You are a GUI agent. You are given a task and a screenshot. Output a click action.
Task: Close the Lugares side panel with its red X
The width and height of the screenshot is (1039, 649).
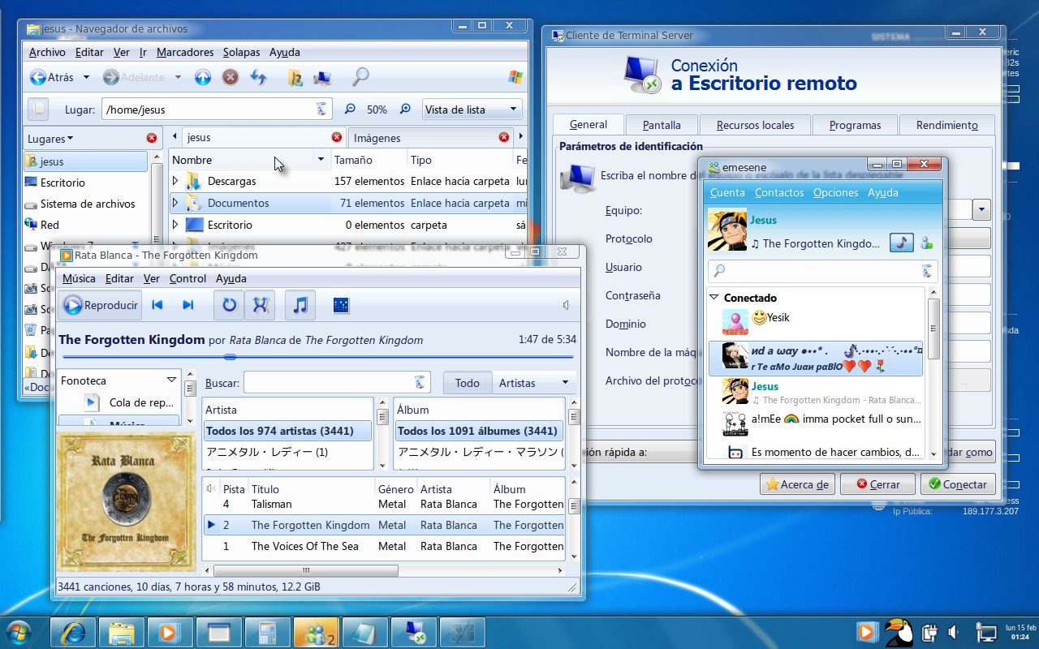pyautogui.click(x=152, y=138)
